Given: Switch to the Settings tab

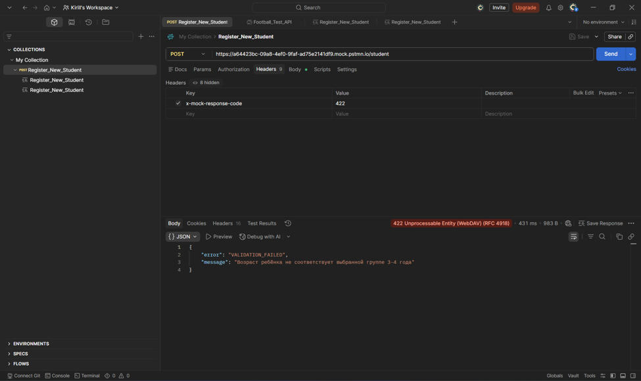Looking at the screenshot, I should (346, 70).
